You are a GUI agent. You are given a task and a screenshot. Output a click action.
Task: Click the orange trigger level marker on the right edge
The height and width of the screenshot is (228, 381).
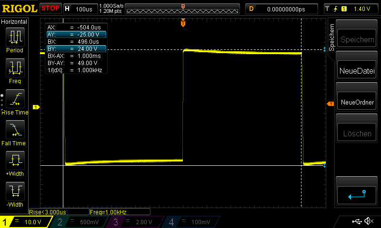(331, 104)
